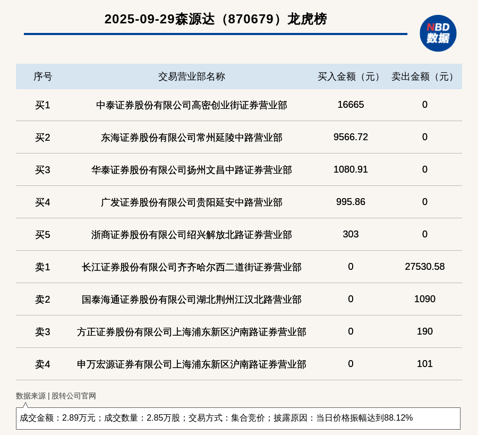The height and width of the screenshot is (435, 478).
Task: Click the buy amount 16665 cell
Action: (x=351, y=105)
